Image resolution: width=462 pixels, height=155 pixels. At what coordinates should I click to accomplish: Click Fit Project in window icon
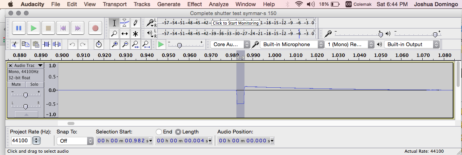pos(146,45)
